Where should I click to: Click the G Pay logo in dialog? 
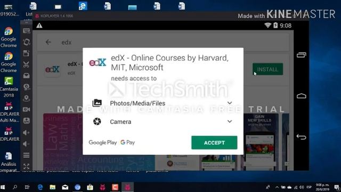[128, 142]
